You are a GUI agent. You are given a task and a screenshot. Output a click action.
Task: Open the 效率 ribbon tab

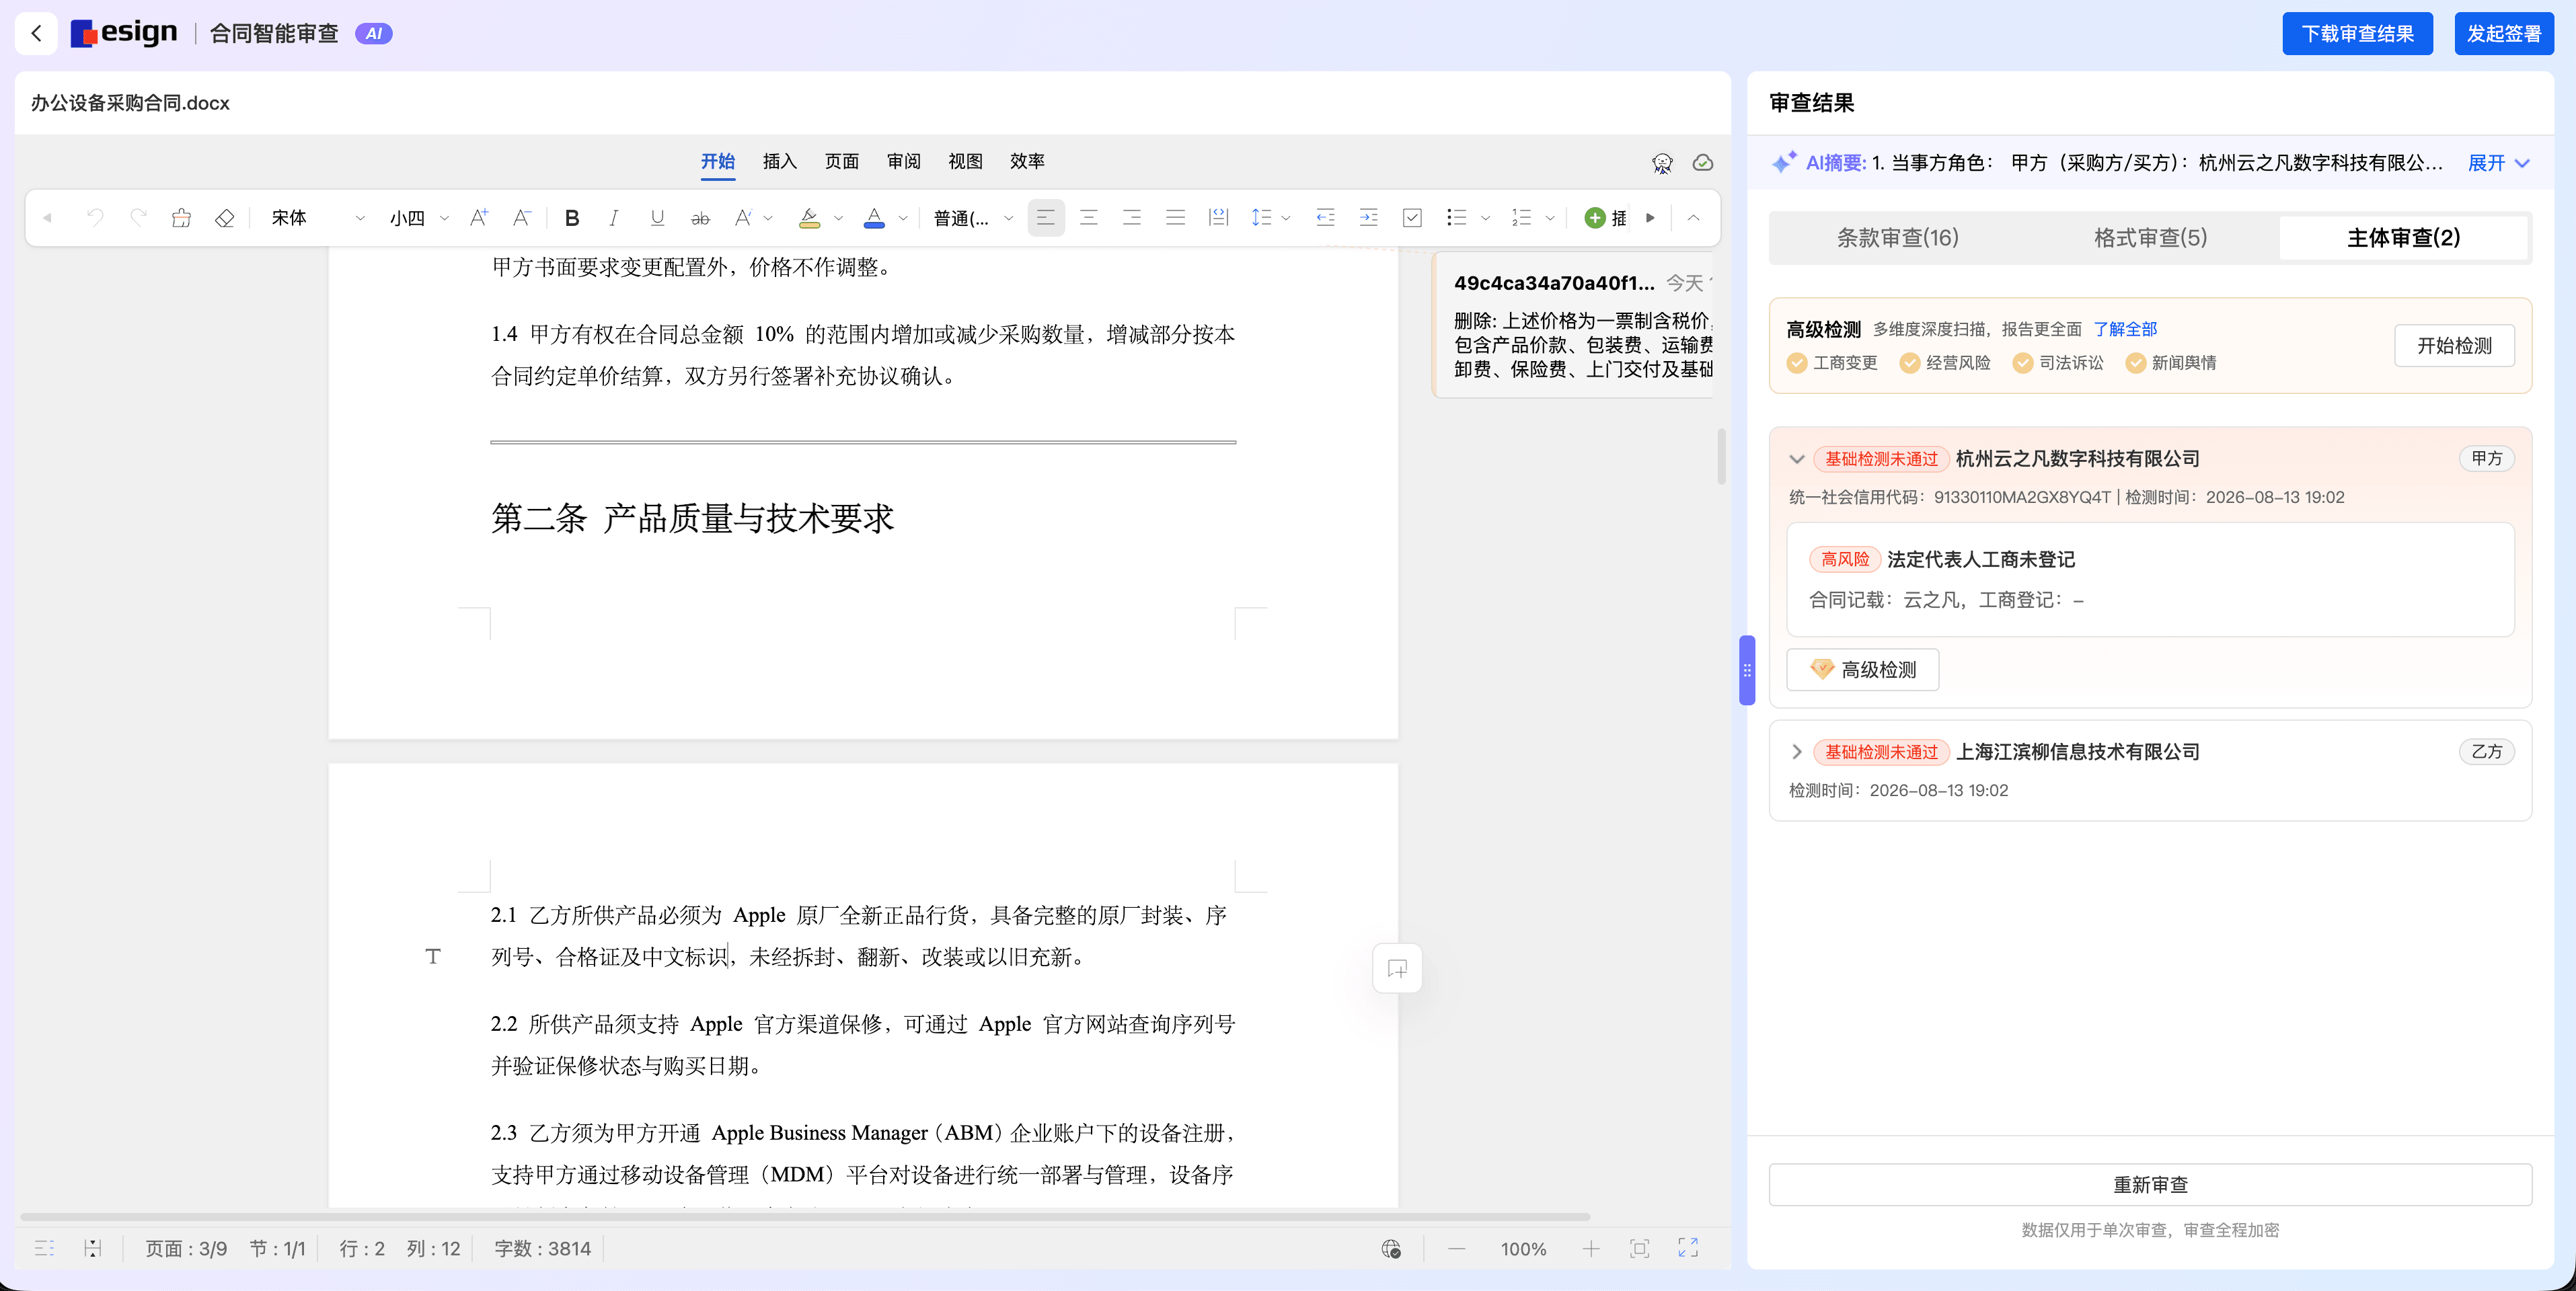point(1027,161)
